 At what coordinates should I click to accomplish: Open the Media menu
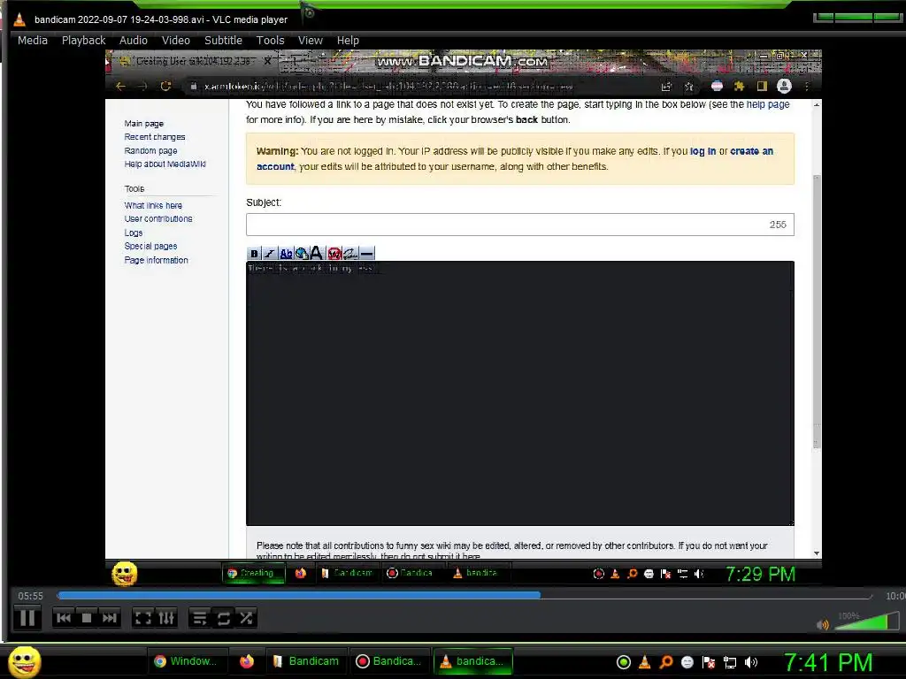click(x=33, y=41)
